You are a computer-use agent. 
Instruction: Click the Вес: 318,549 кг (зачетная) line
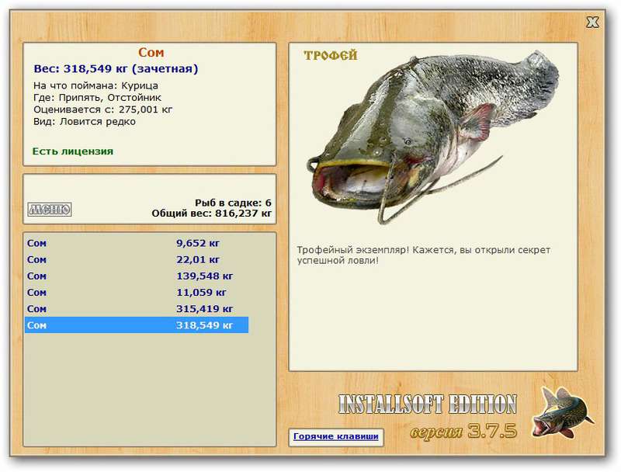(116, 68)
